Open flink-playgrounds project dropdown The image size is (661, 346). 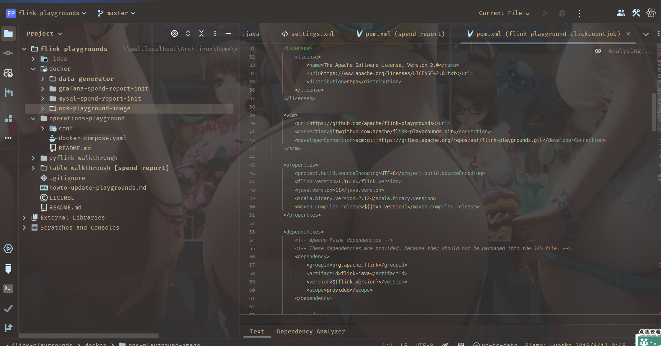click(x=46, y=13)
